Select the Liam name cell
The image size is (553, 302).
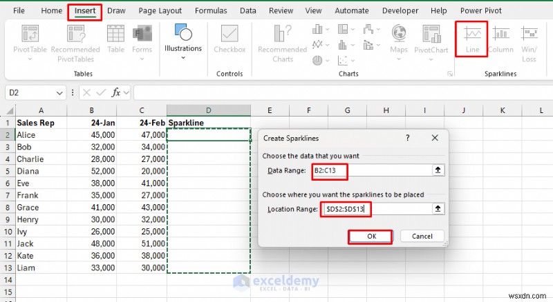[x=41, y=268]
